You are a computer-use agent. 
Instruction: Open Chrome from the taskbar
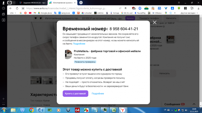coord(32,110)
